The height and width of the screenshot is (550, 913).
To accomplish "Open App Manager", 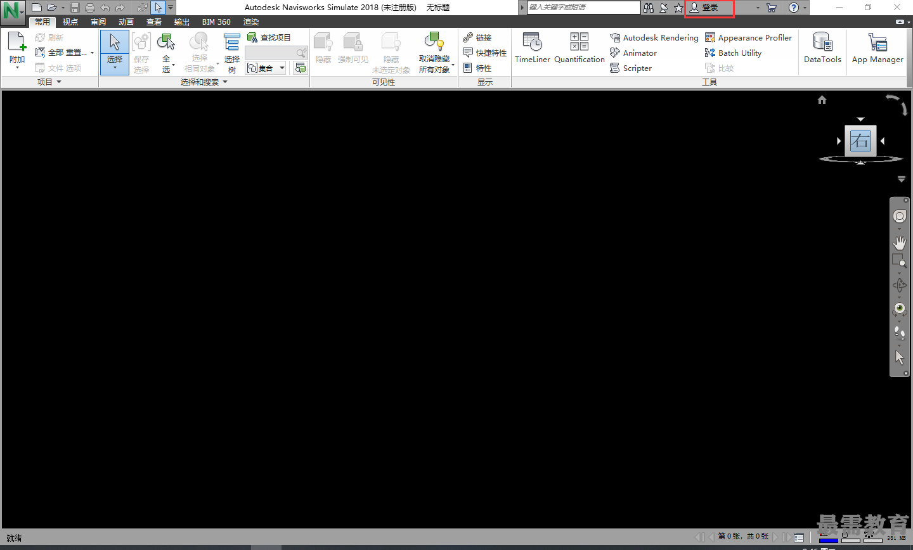I will [x=877, y=48].
